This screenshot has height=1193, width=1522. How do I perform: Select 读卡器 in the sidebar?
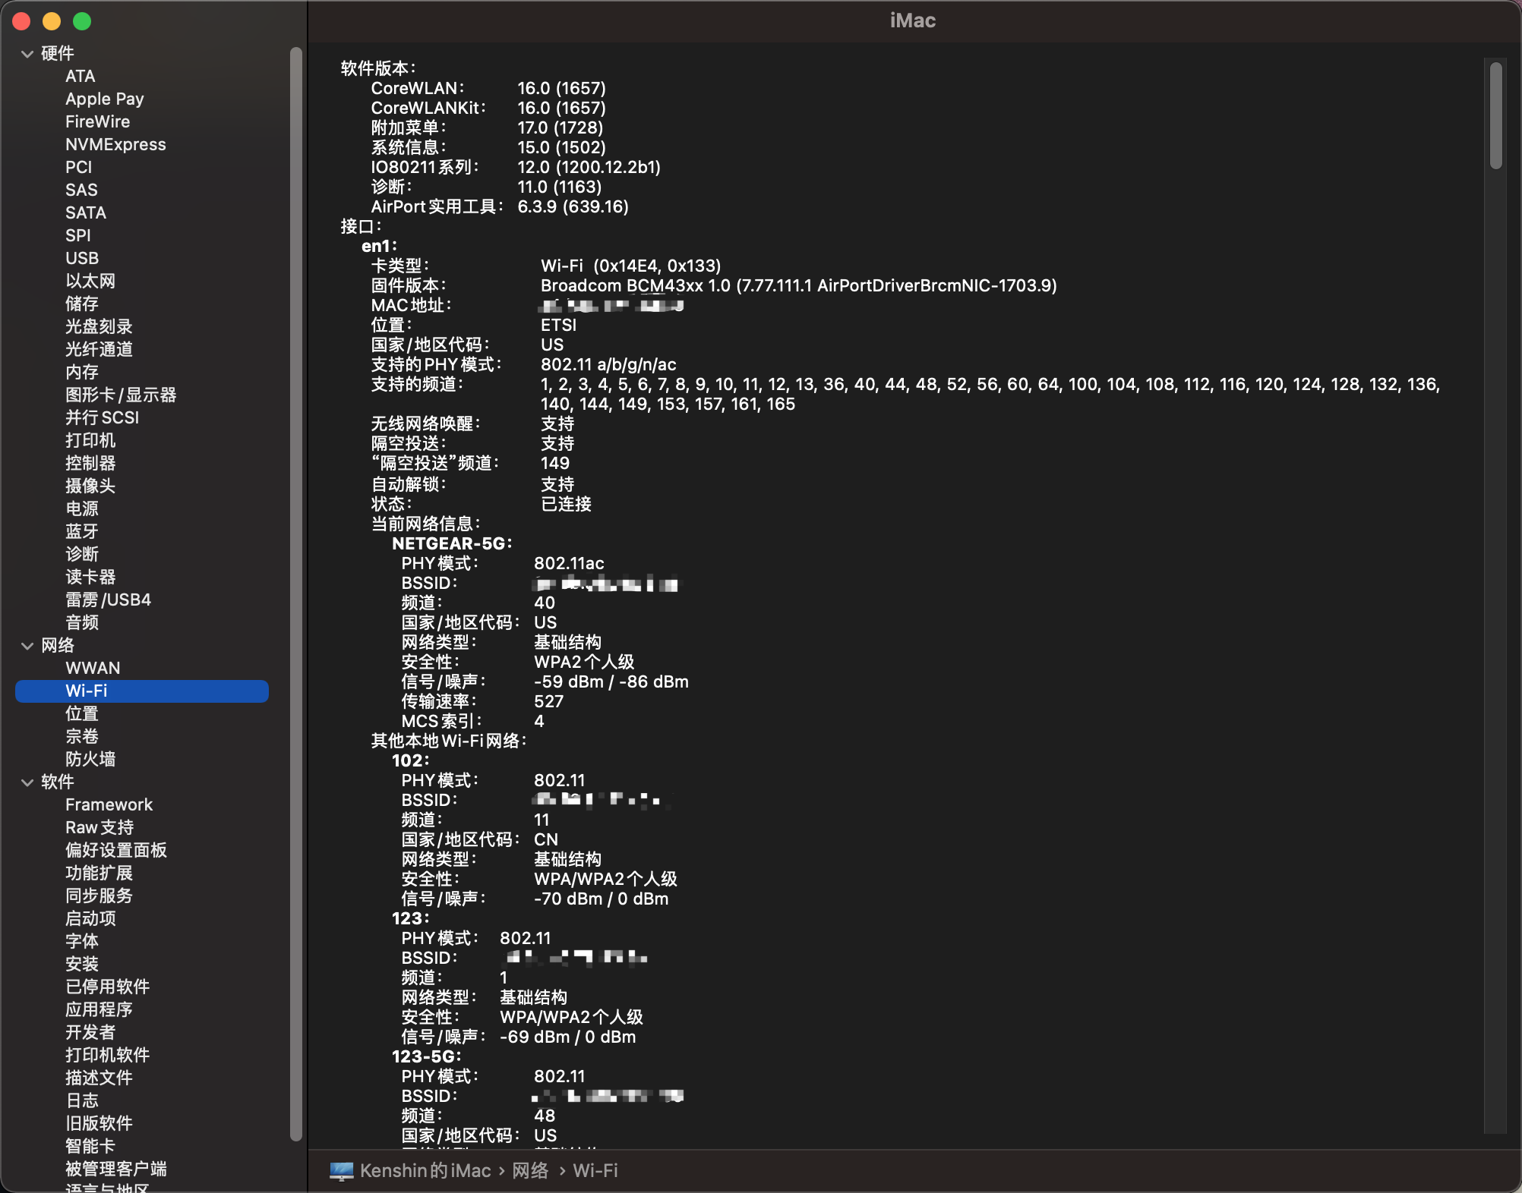(x=90, y=577)
